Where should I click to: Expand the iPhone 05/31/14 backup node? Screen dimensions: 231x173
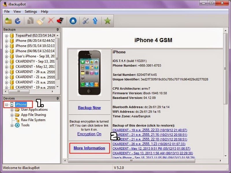6,46
